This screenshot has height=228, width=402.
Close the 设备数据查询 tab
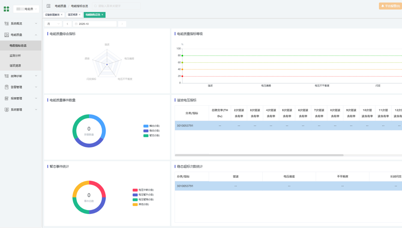point(62,15)
